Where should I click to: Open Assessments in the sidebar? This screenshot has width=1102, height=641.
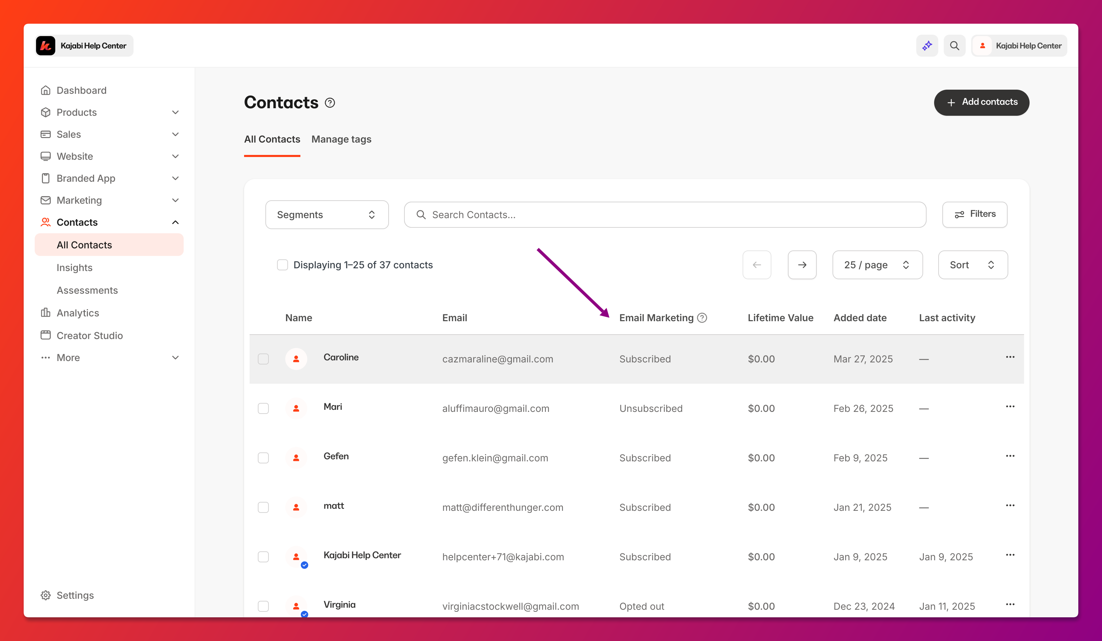[x=87, y=290]
